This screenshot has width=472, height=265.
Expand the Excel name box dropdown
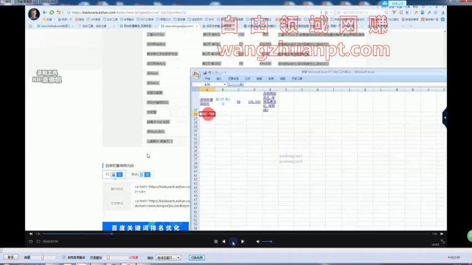(224, 84)
